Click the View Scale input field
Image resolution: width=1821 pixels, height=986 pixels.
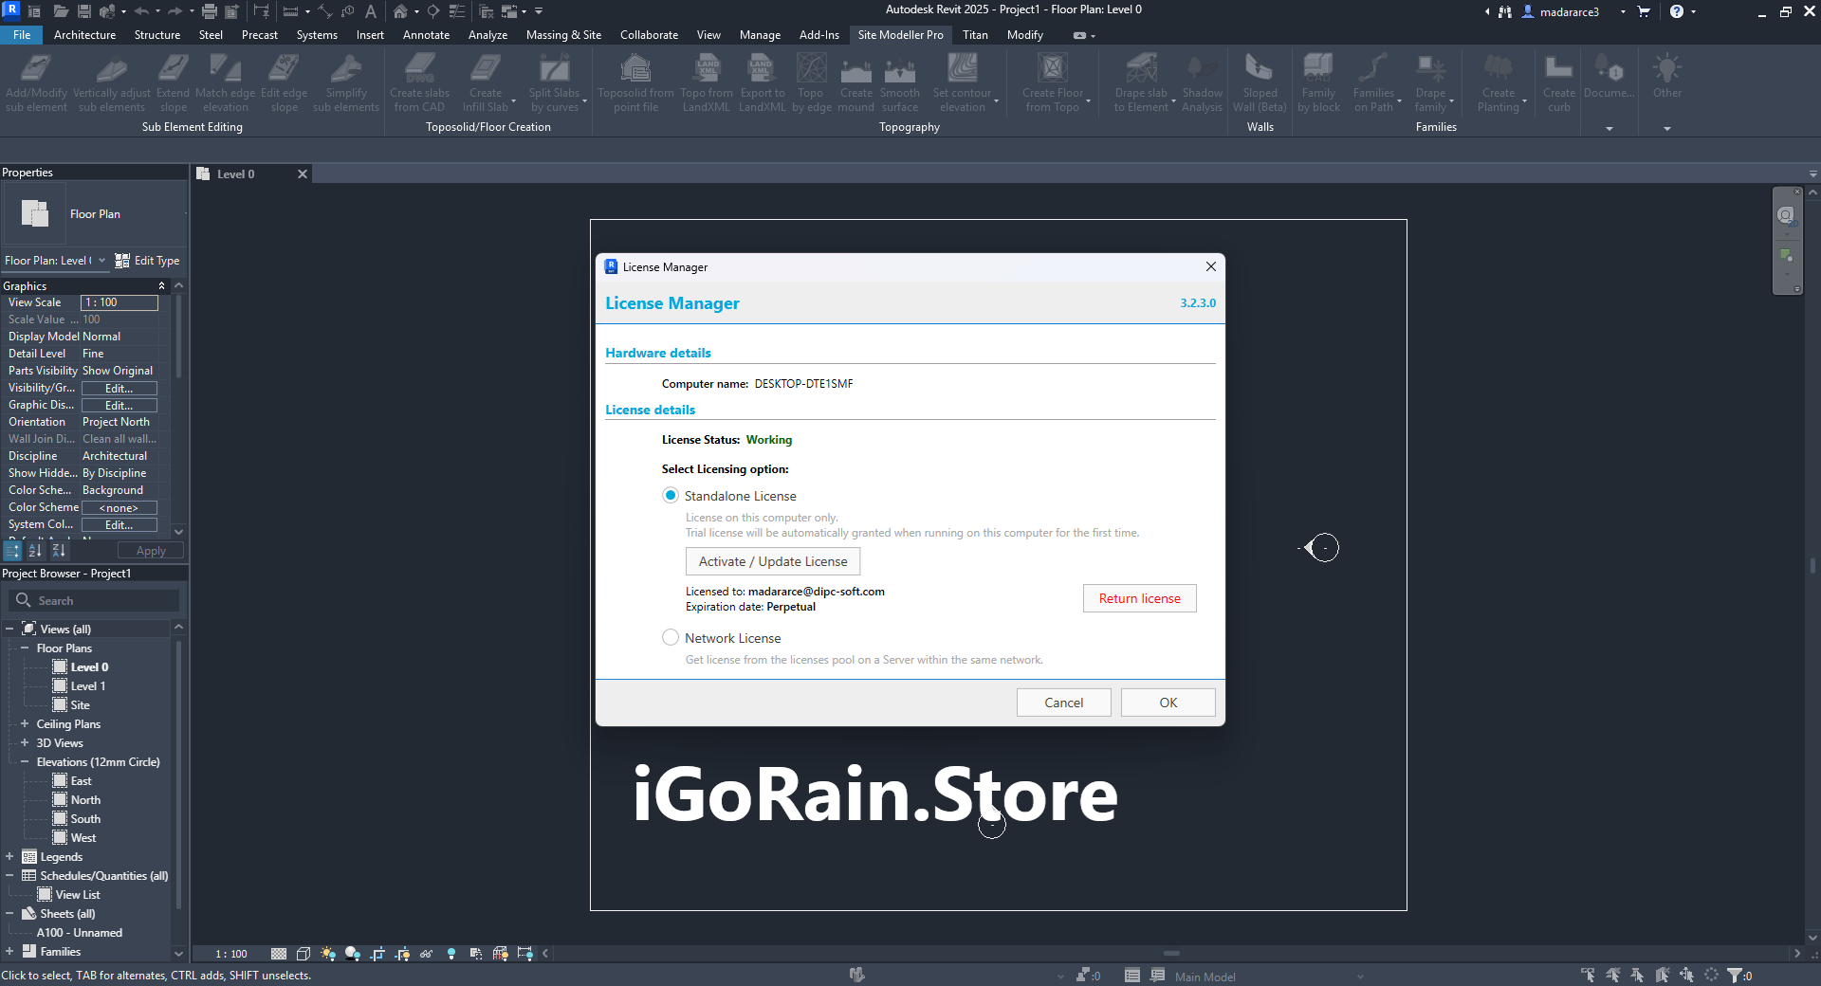[120, 302]
